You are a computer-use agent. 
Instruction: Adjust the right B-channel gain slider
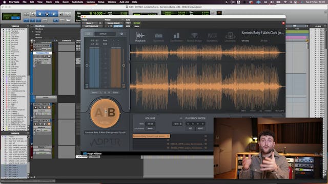[124, 65]
